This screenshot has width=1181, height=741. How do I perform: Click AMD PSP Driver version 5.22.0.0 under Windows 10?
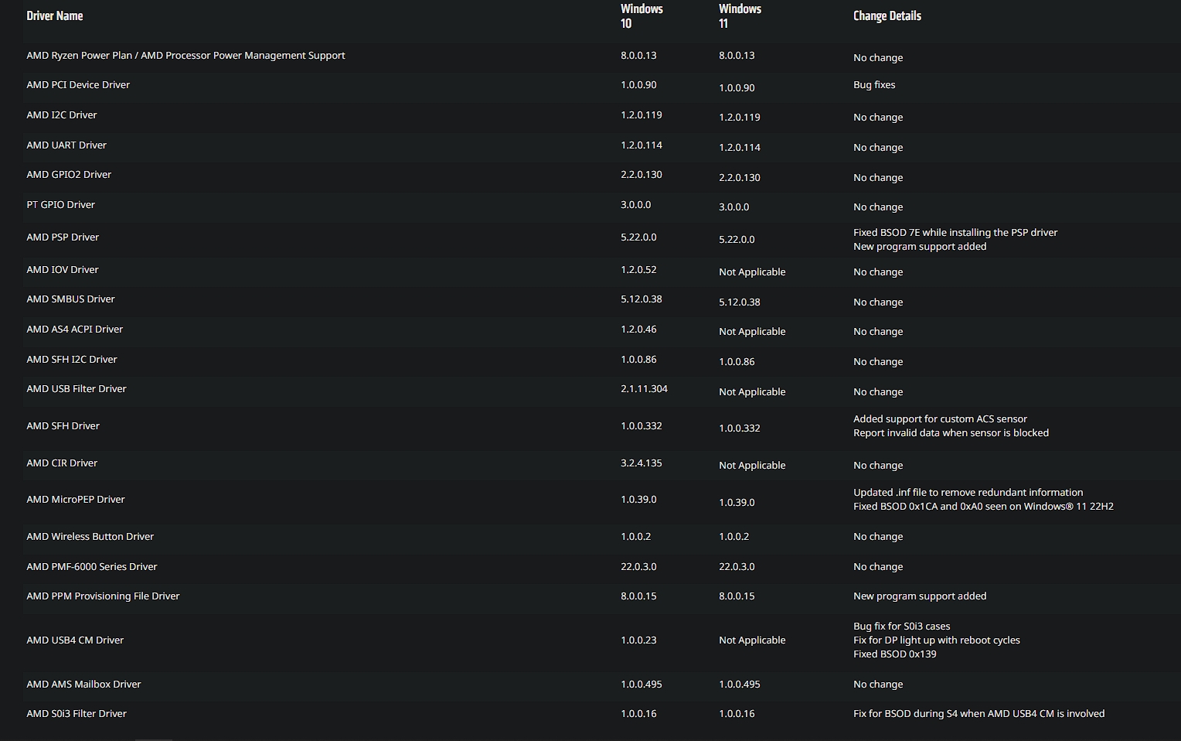638,237
